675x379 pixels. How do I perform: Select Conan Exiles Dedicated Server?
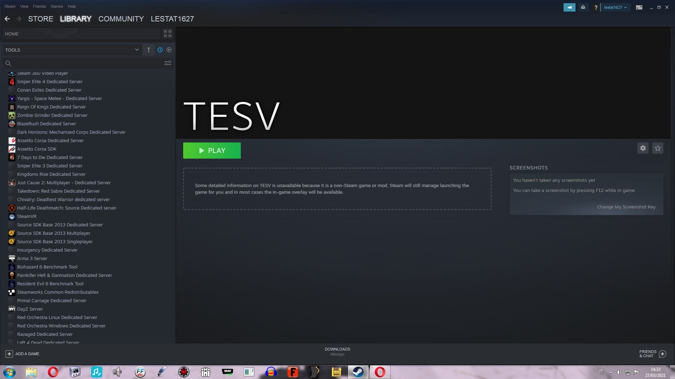[x=49, y=90]
